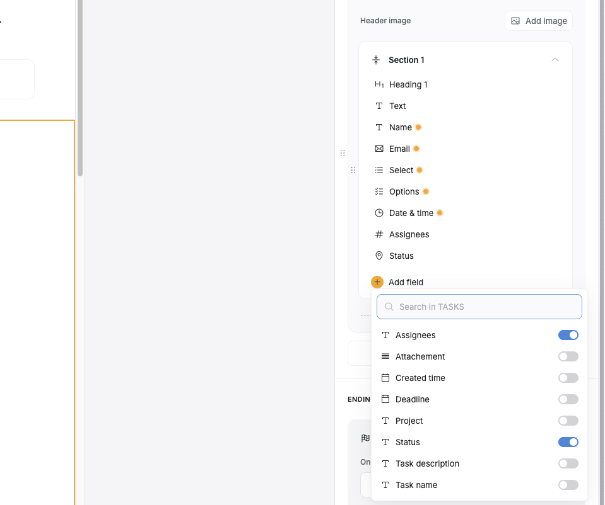Click the flag icon under ENDING
Image resolution: width=605 pixels, height=505 pixels.
point(365,438)
